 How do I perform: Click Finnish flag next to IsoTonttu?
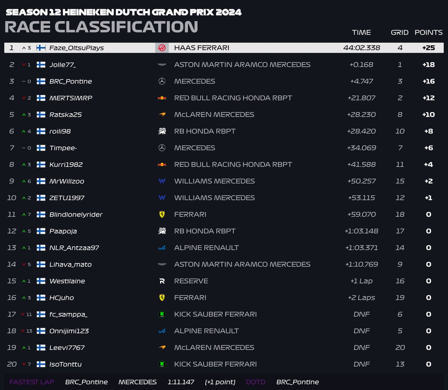coord(41,364)
